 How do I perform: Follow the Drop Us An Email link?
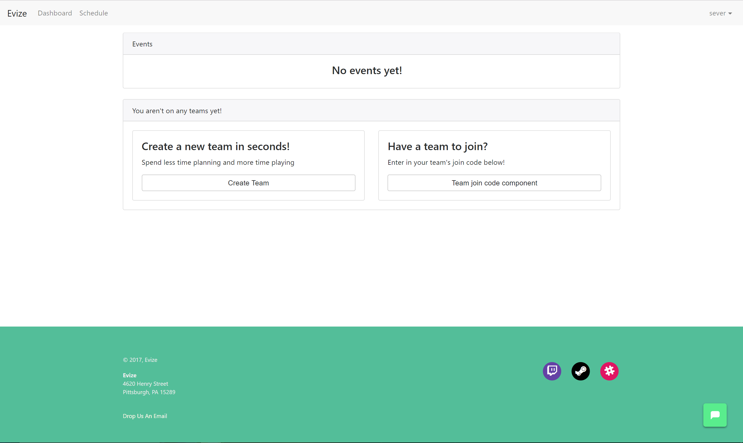point(145,416)
